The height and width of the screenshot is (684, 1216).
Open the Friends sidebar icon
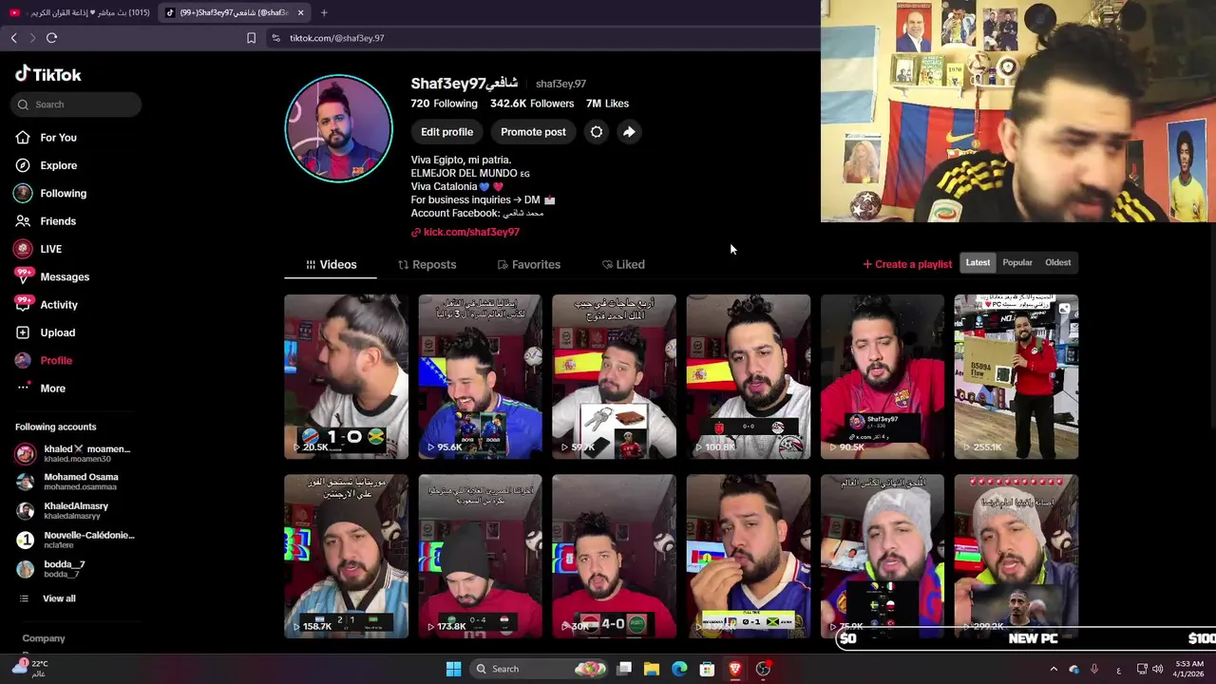pyautogui.click(x=23, y=221)
